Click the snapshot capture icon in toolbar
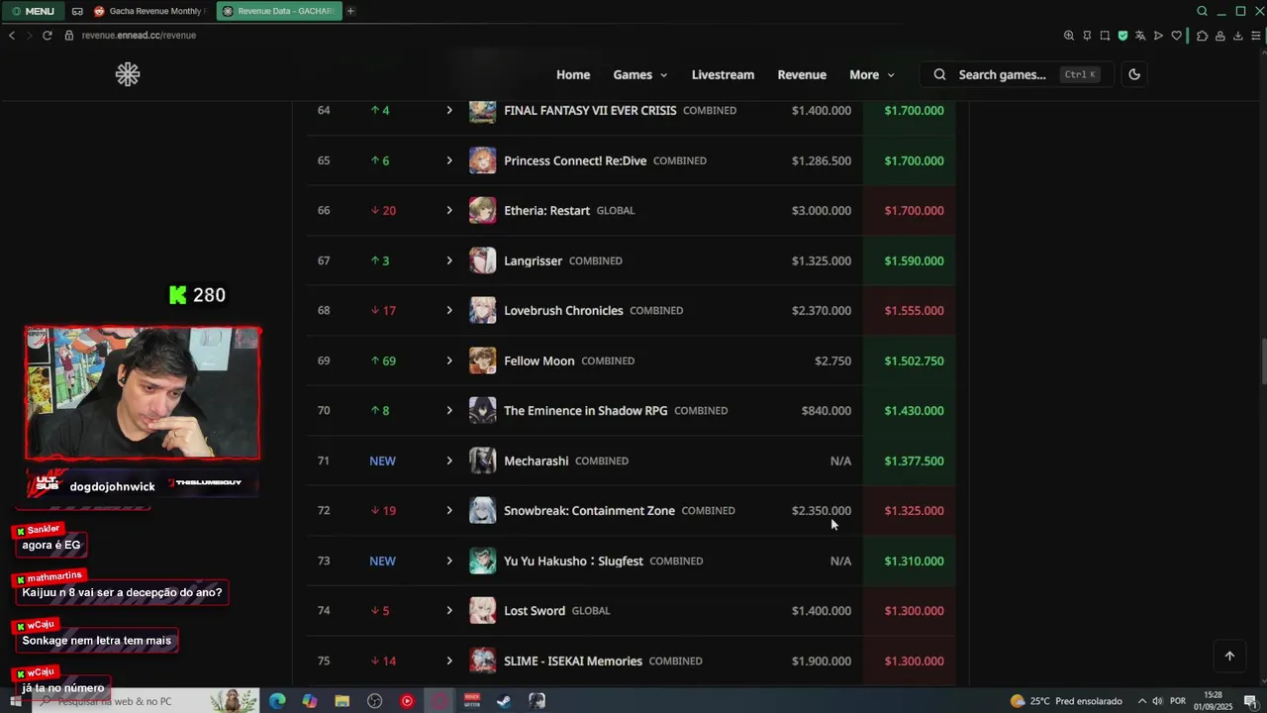Screen dimensions: 1267x713 pos(1105,36)
